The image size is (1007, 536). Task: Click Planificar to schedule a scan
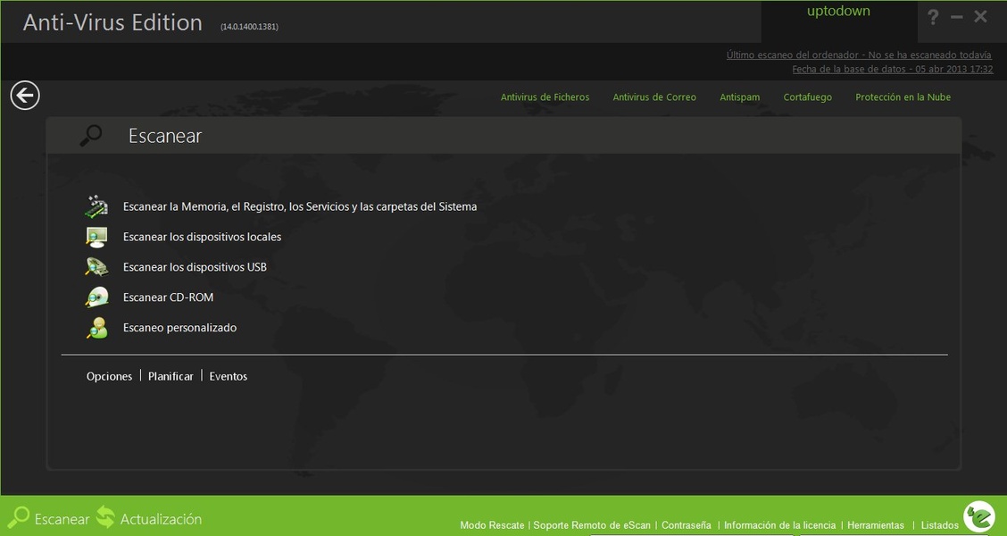(x=171, y=377)
